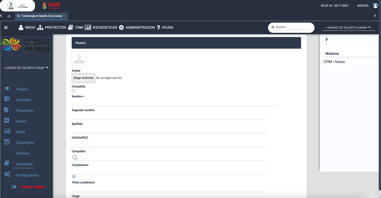Toggle the Compañía checkbox
381x198 pixels.
coord(73,91)
